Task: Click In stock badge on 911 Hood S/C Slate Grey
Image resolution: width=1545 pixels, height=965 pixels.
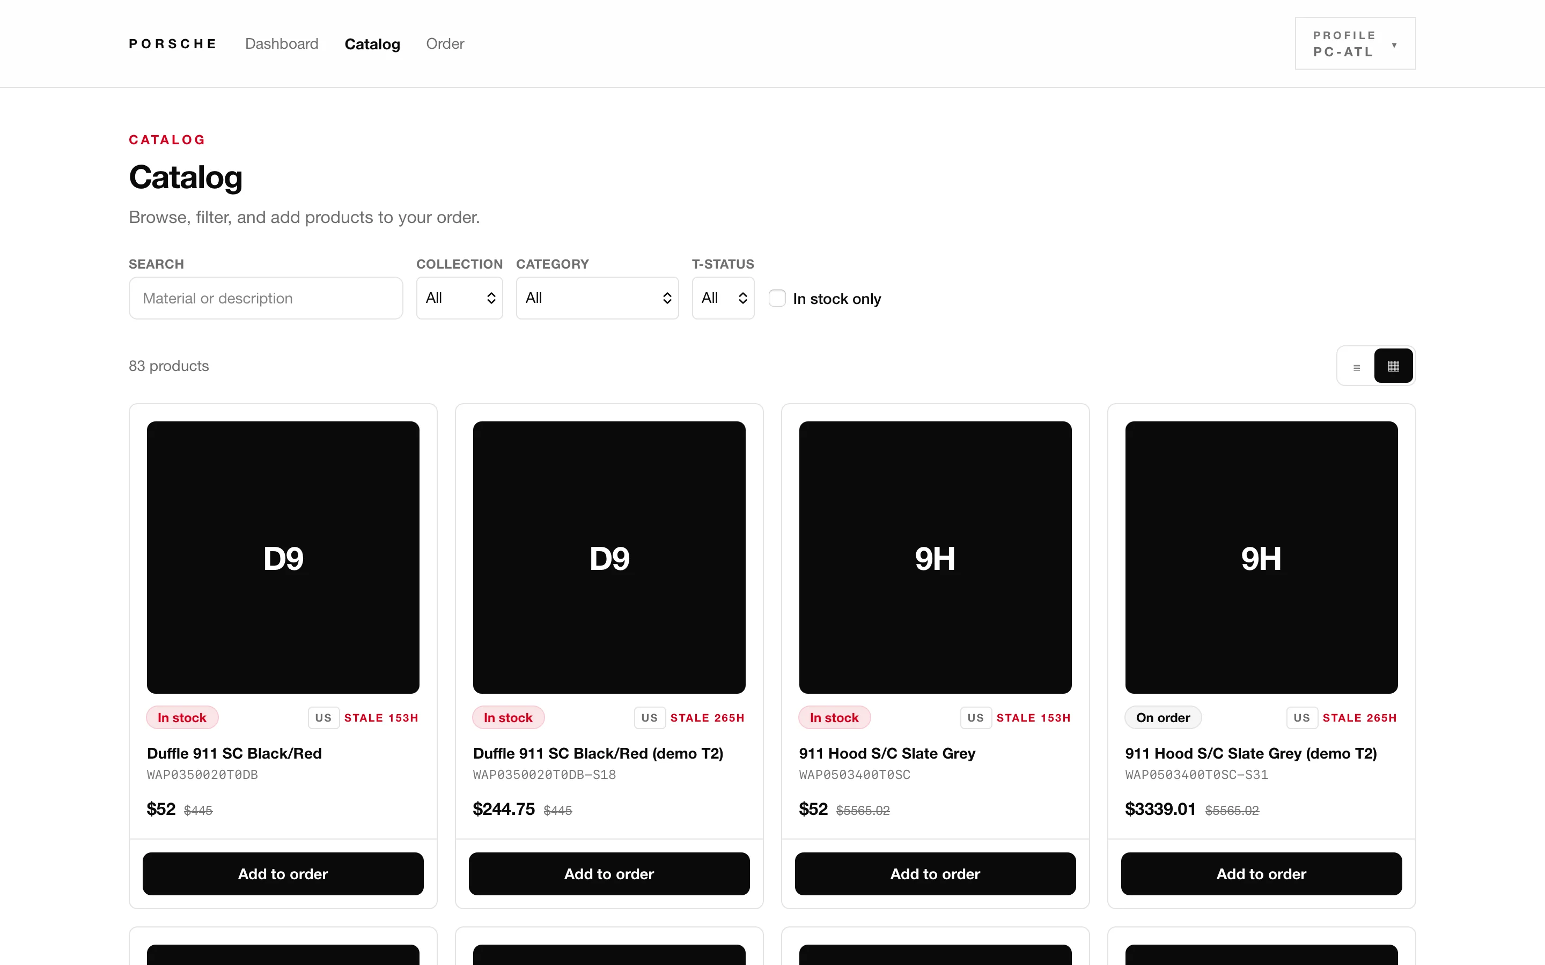Action: [x=834, y=717]
